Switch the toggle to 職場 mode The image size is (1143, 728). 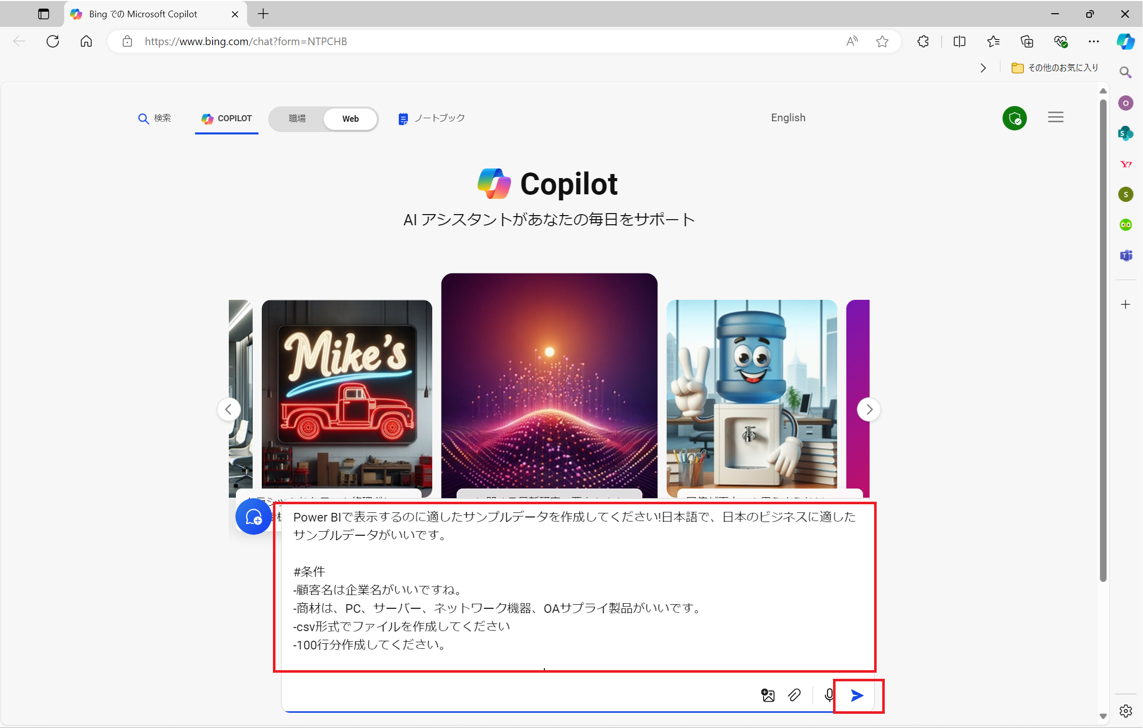coord(297,118)
